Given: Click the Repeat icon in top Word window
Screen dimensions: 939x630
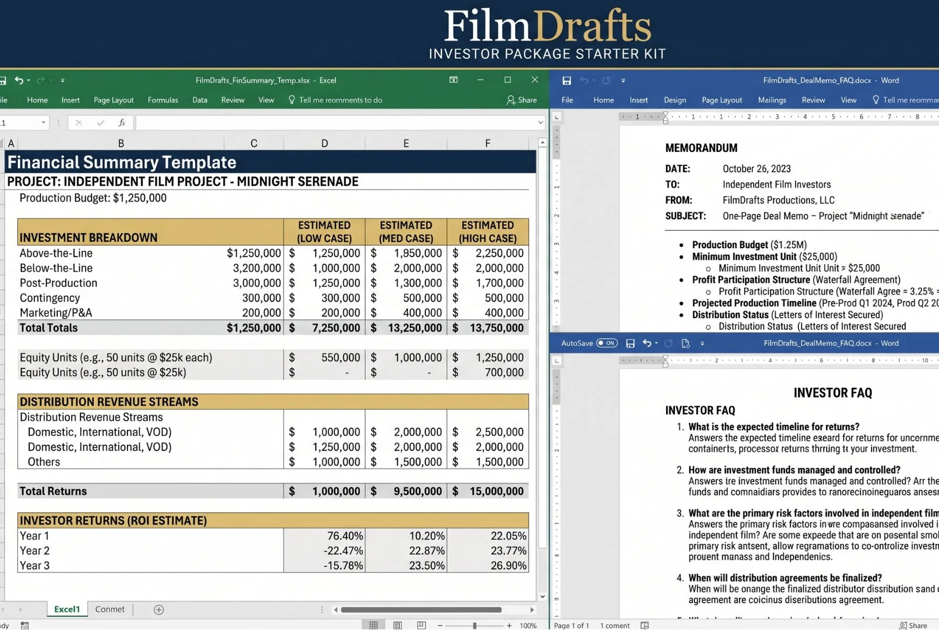Looking at the screenshot, I should pos(606,81).
